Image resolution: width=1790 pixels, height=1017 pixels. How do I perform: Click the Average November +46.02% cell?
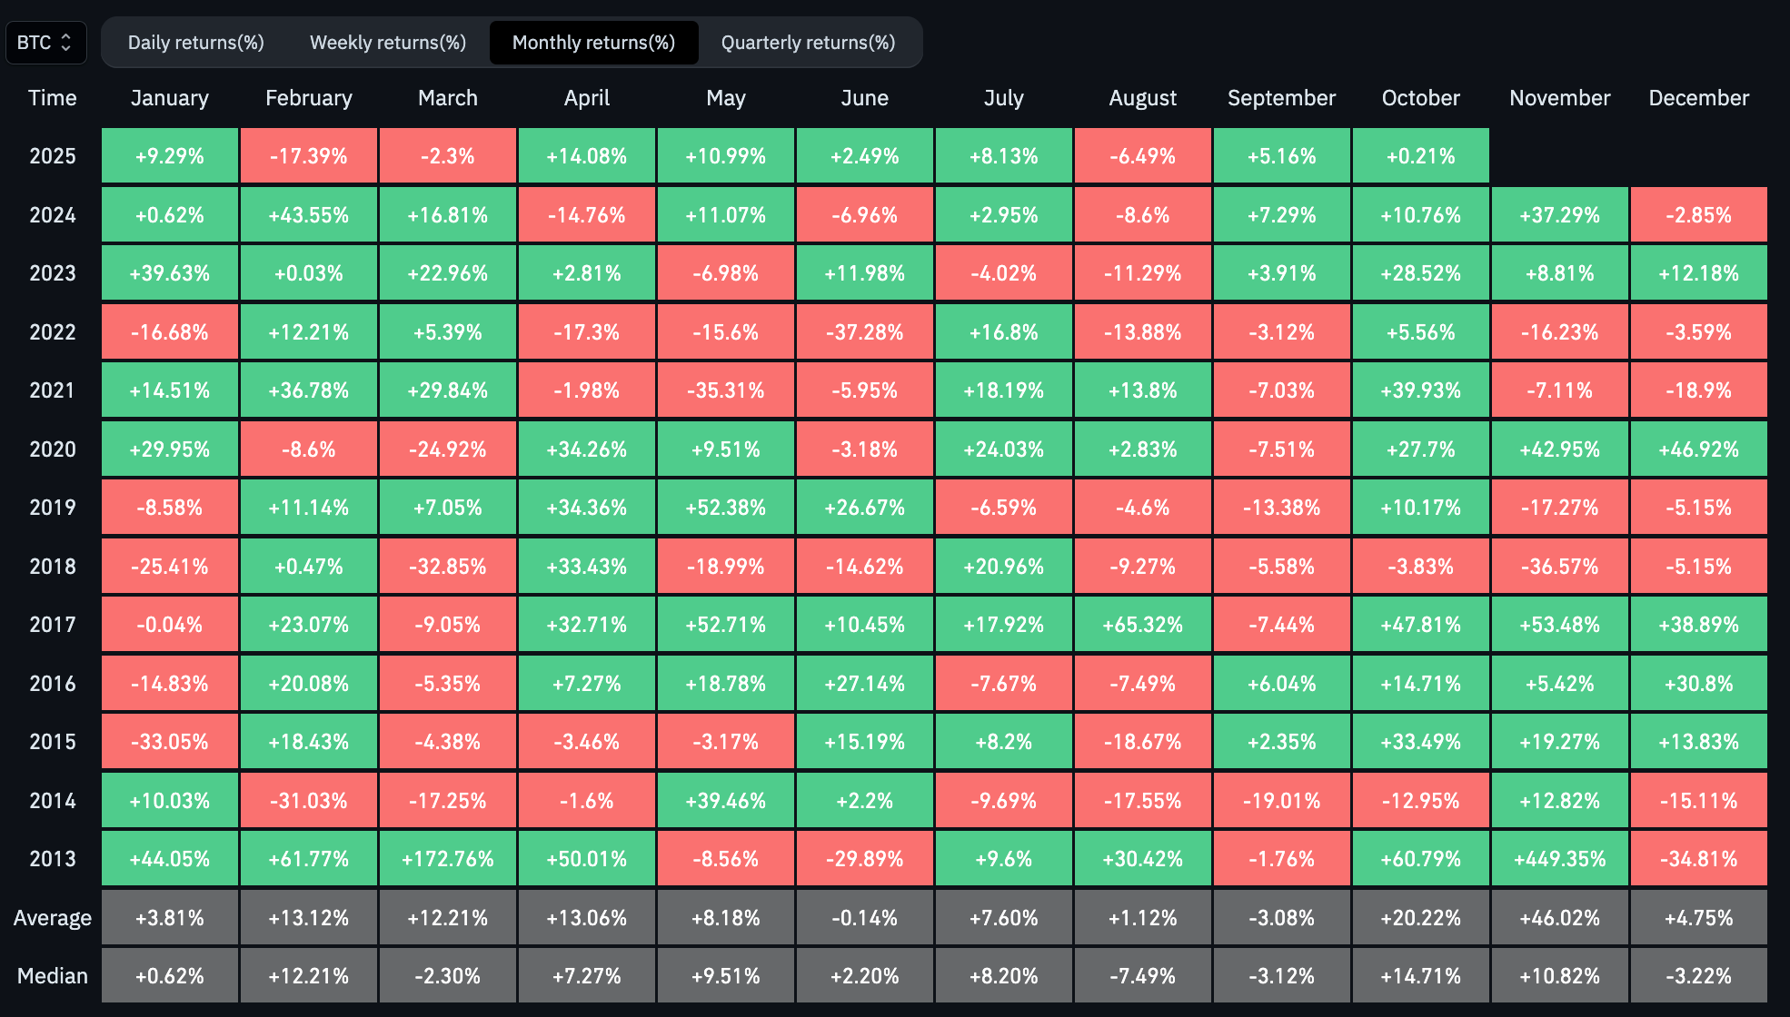coord(1559,918)
